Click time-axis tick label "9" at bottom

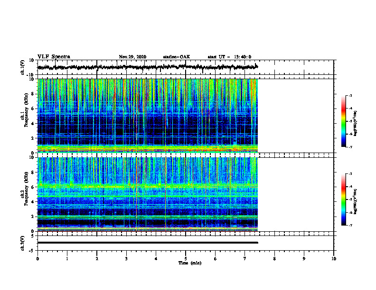(304, 259)
